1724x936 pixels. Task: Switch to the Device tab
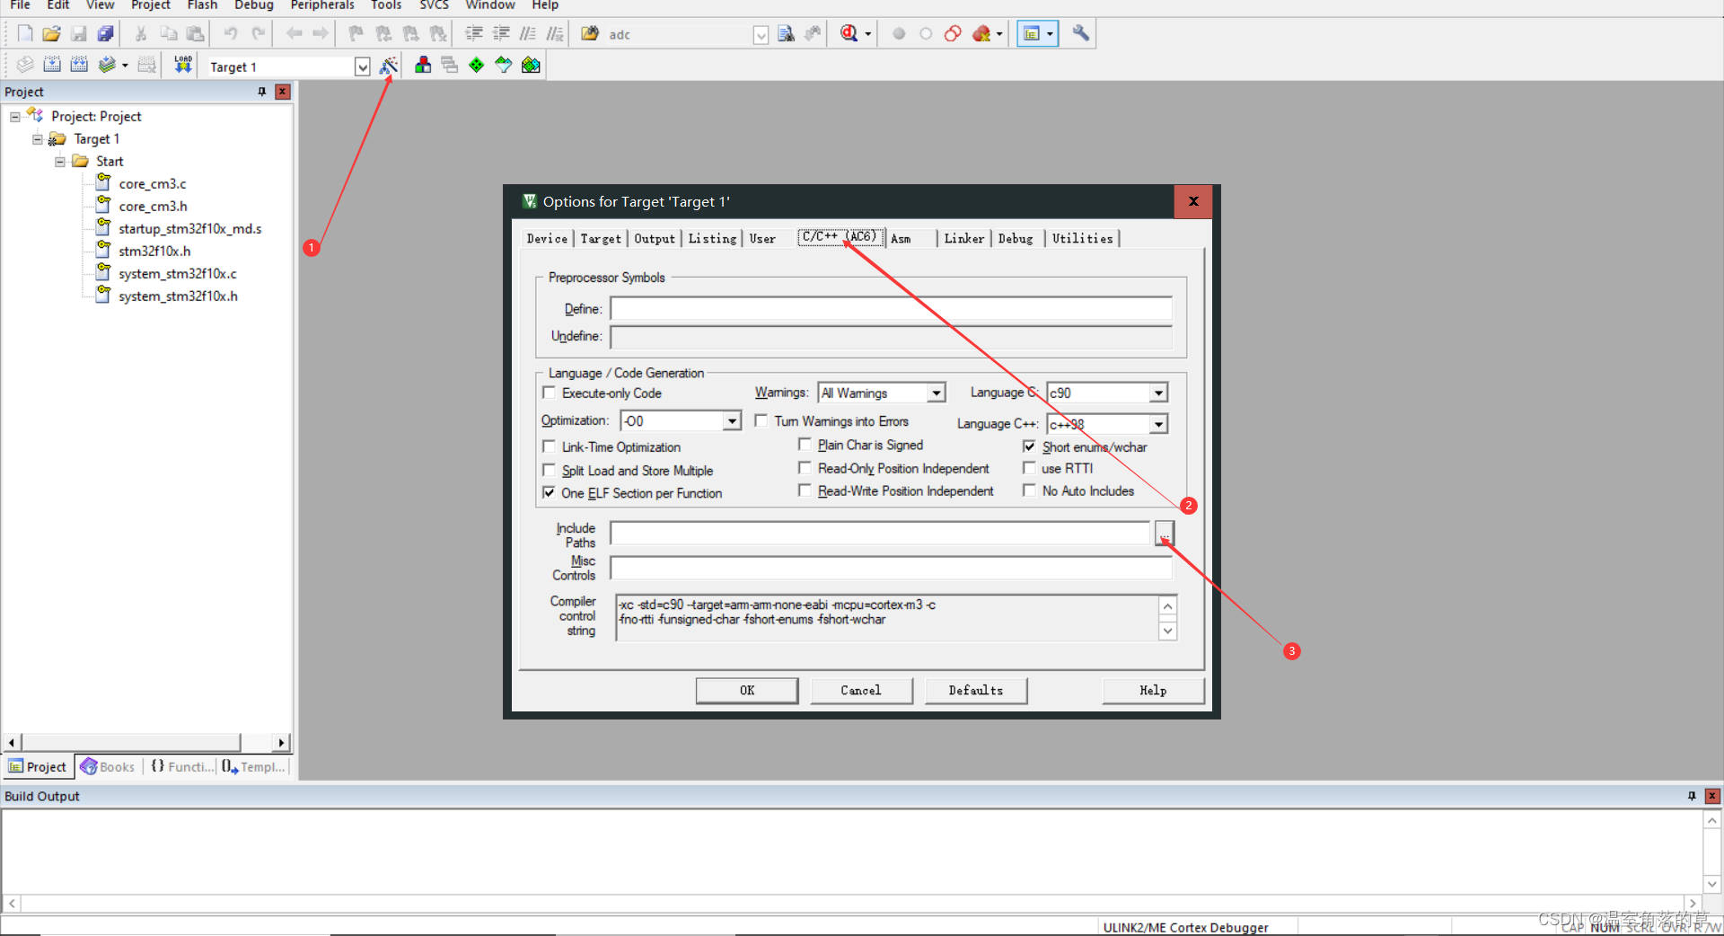coord(547,239)
